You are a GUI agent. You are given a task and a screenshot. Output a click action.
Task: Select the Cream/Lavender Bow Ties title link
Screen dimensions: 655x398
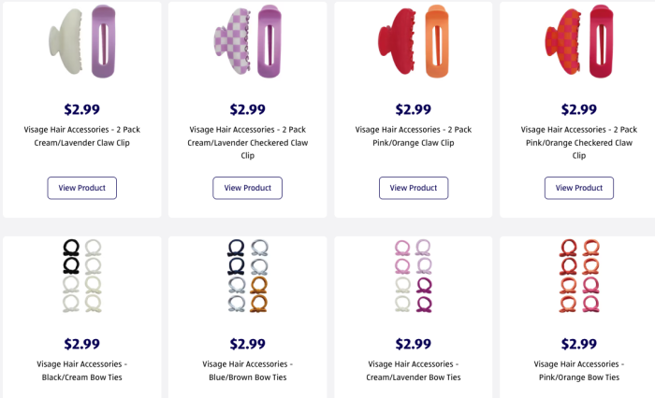(413, 370)
